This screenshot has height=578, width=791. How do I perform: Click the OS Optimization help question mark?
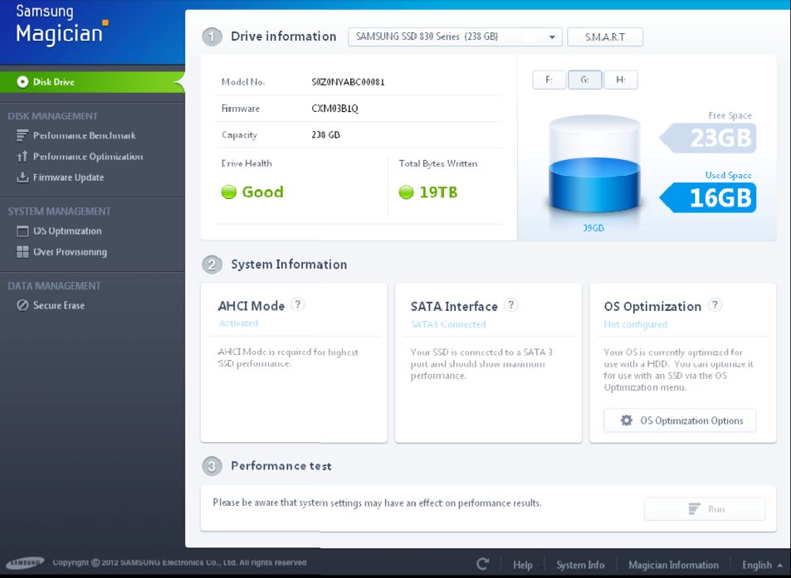click(x=715, y=305)
